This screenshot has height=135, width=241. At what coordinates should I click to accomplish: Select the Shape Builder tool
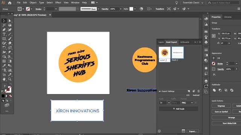4,57
